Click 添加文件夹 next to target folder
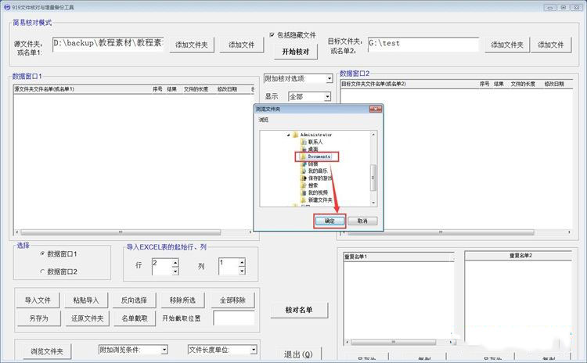This screenshot has width=587, height=363. [507, 45]
